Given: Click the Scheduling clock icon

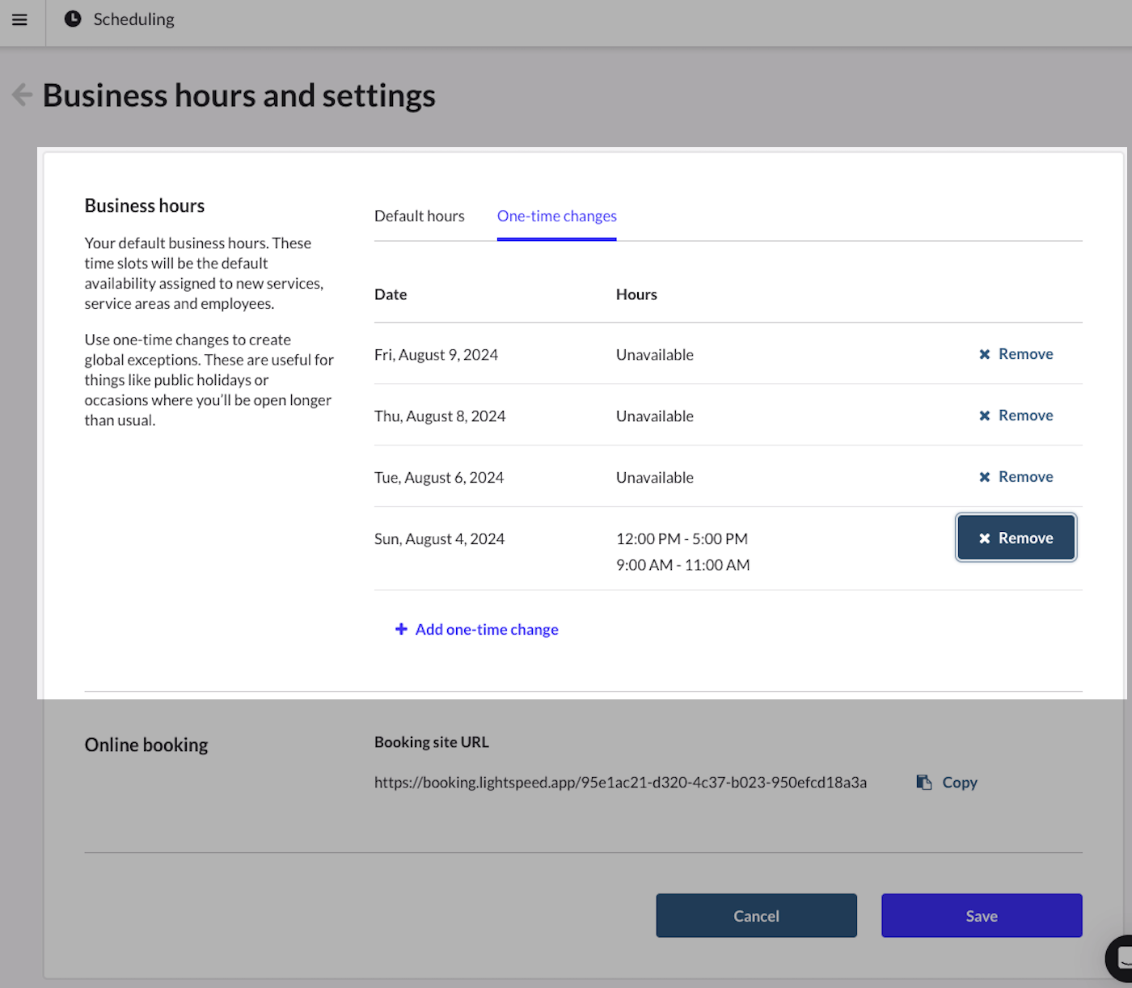Looking at the screenshot, I should [72, 18].
